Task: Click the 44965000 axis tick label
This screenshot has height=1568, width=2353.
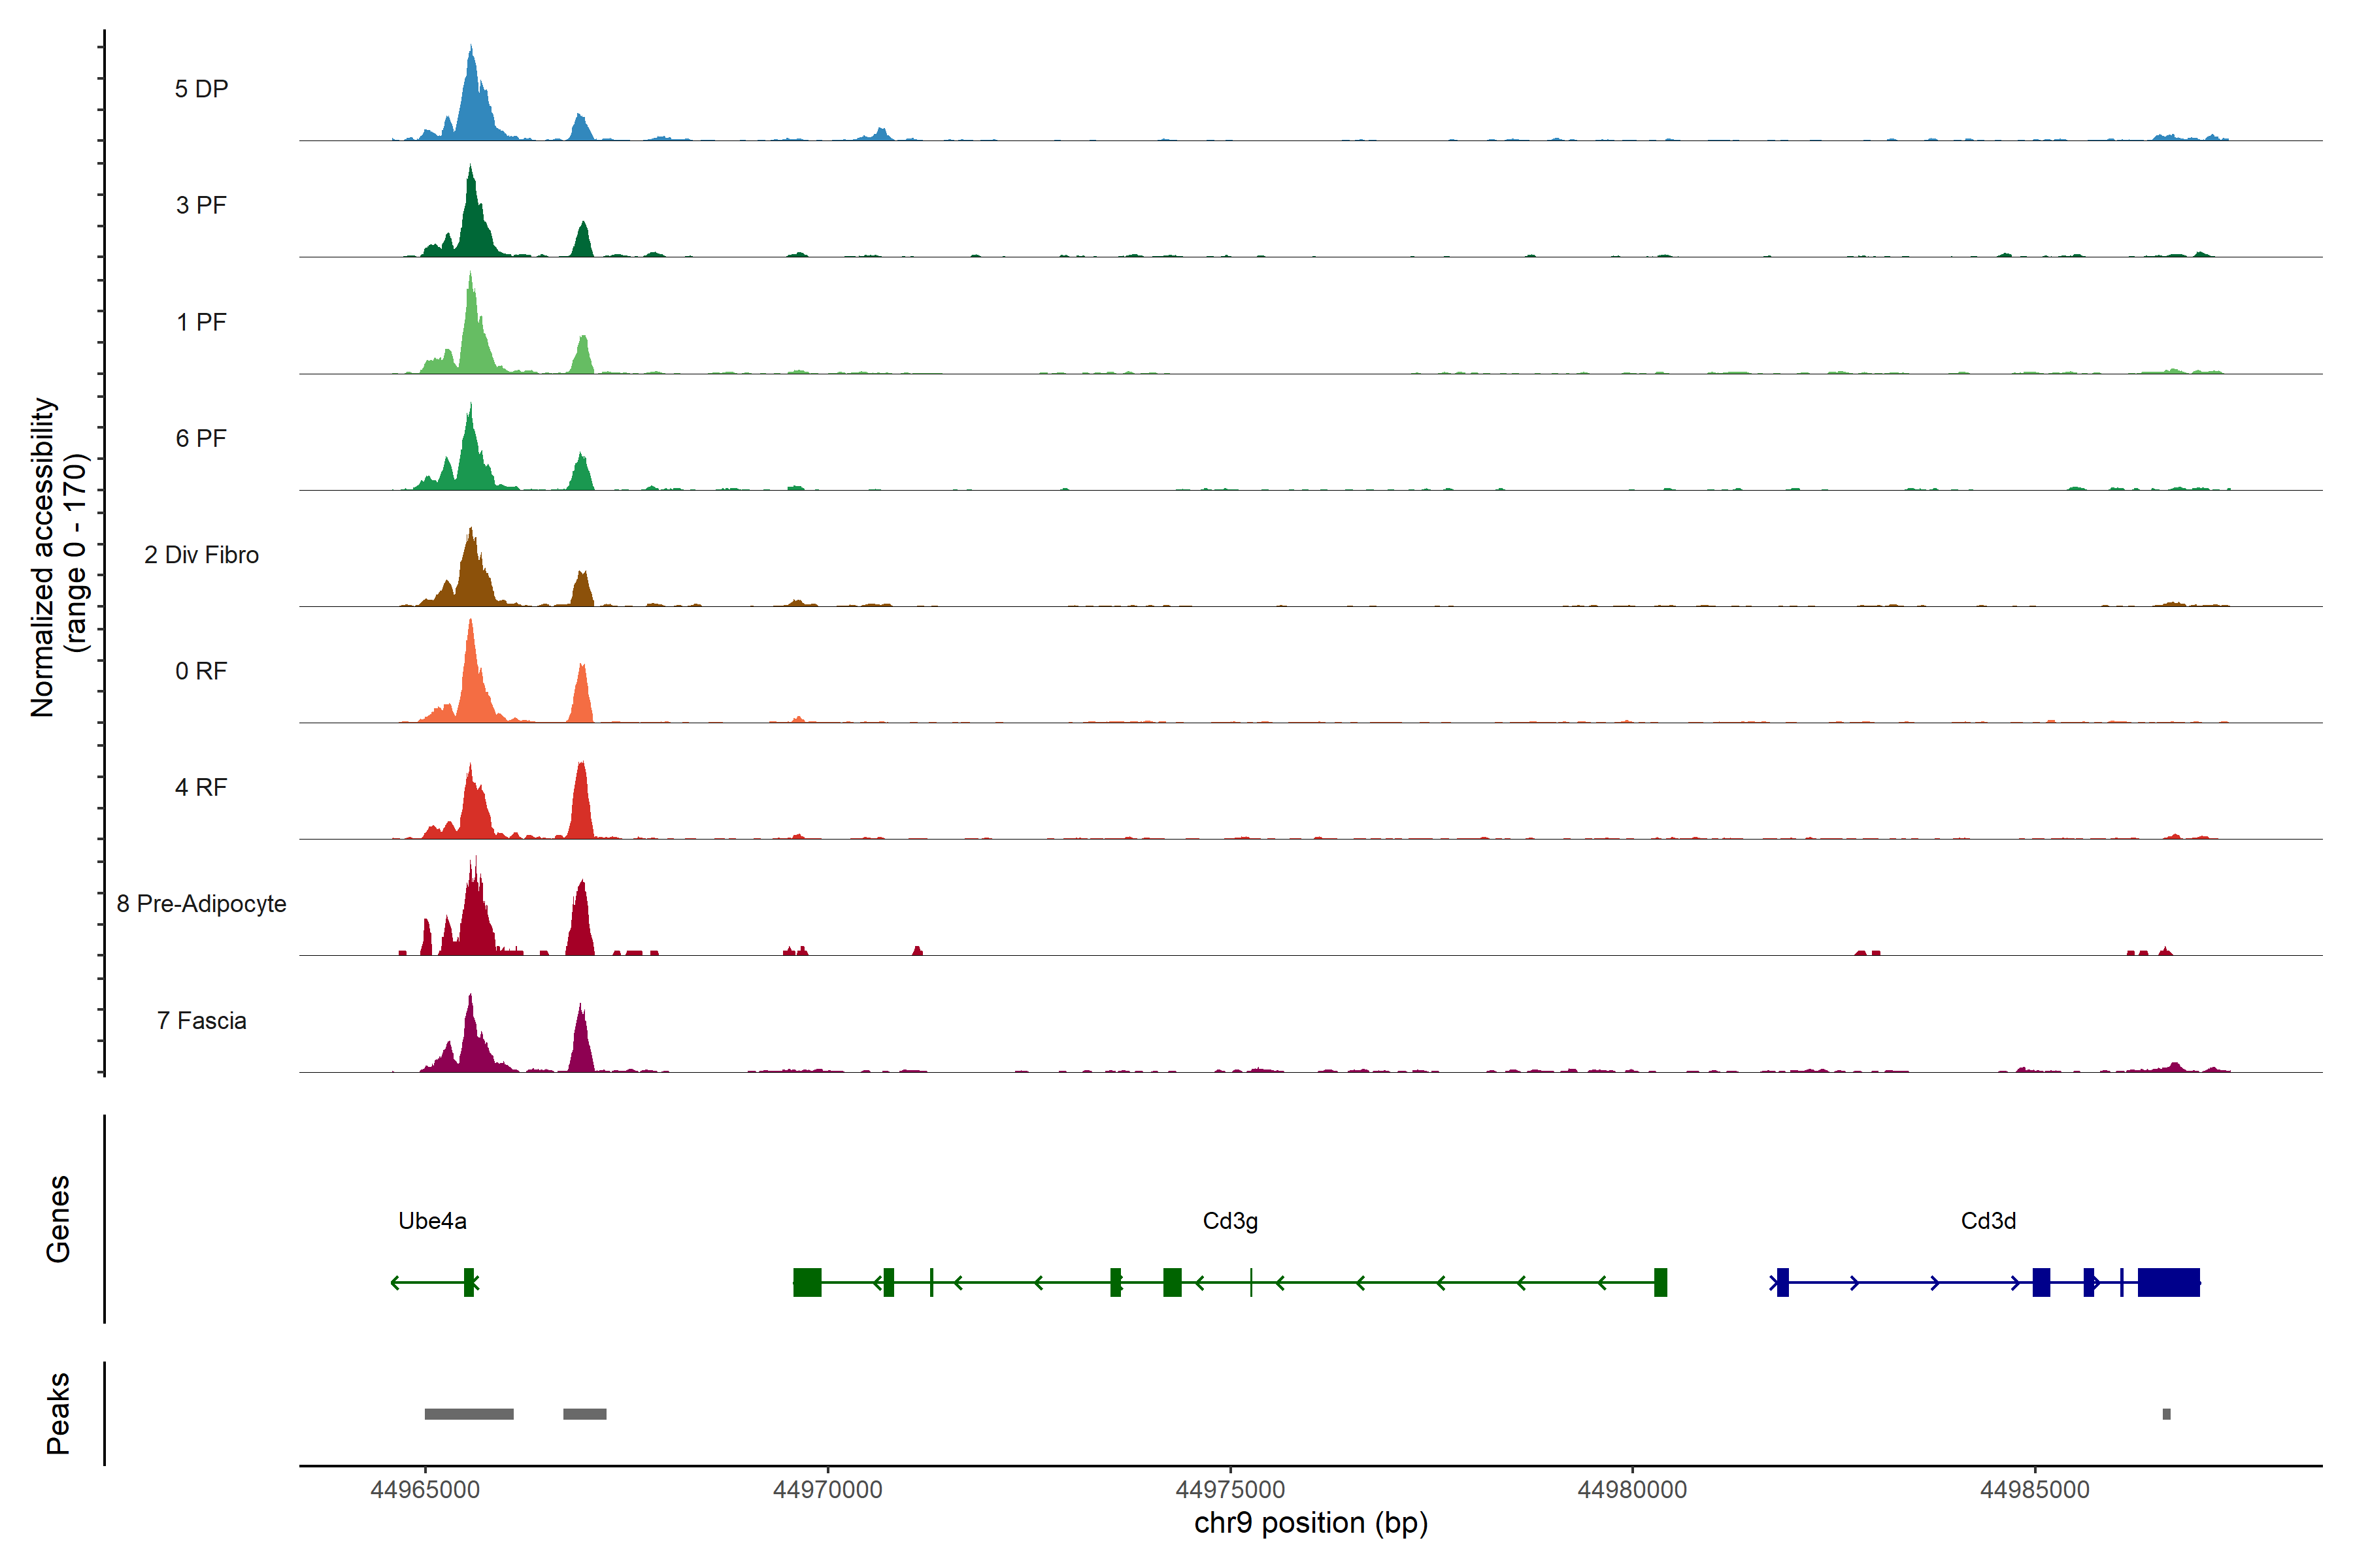Action: click(424, 1489)
